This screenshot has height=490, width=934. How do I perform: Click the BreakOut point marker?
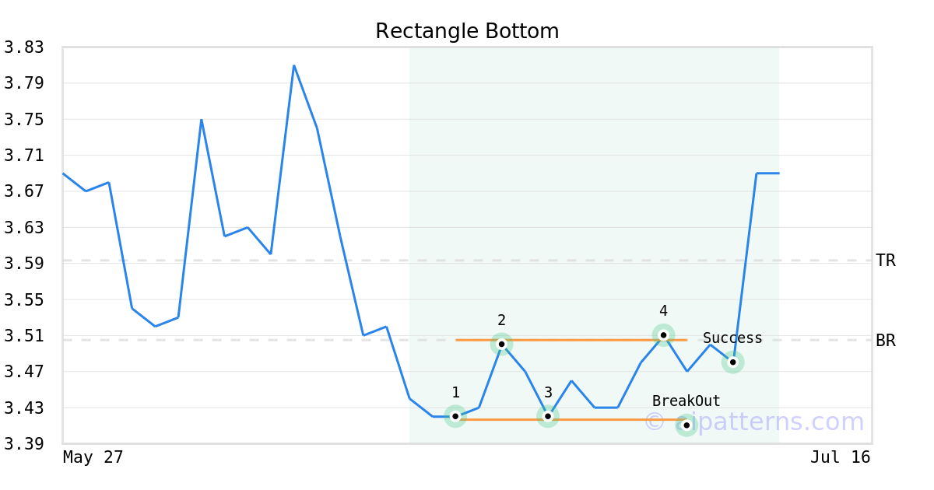click(686, 425)
